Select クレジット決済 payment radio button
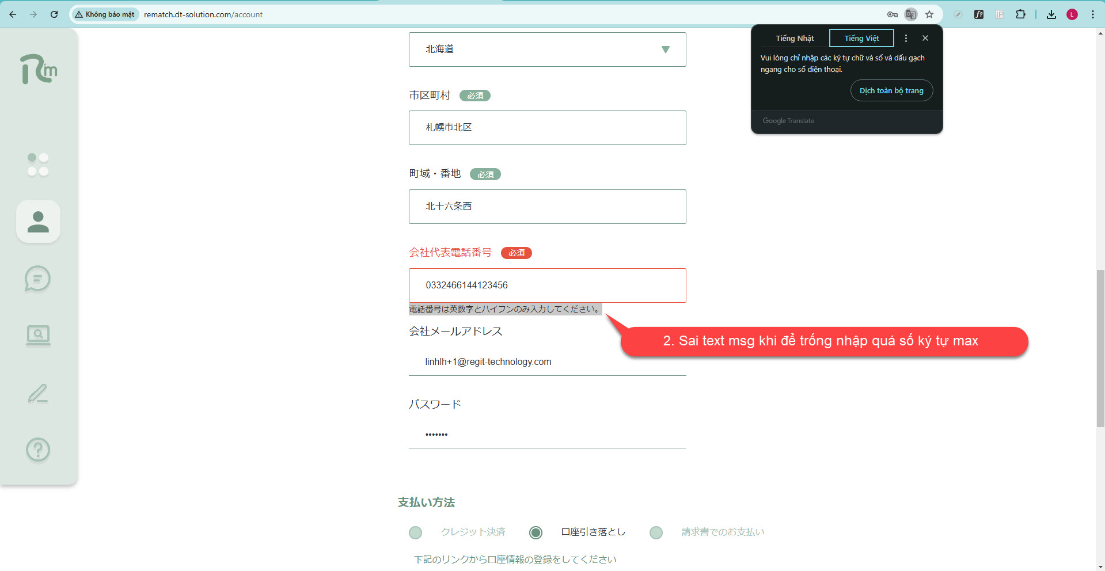Screen dimensions: 1105x571 (415, 532)
